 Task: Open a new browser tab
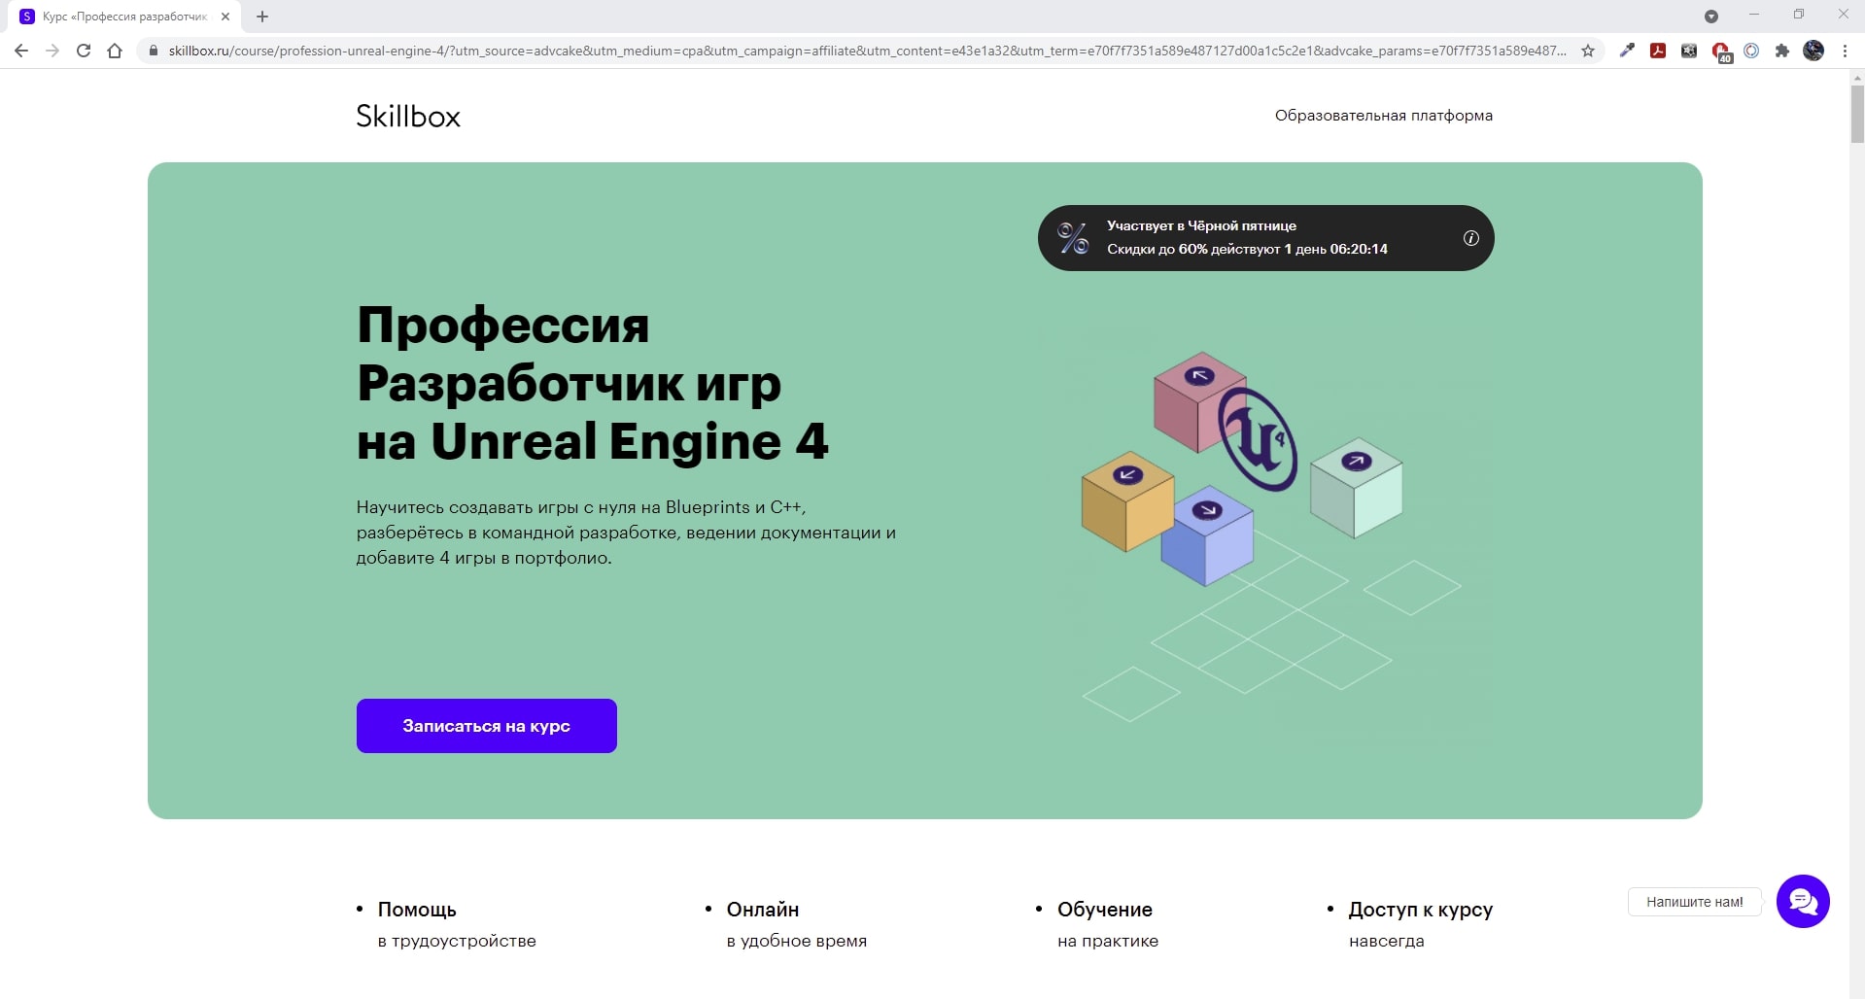point(262,17)
